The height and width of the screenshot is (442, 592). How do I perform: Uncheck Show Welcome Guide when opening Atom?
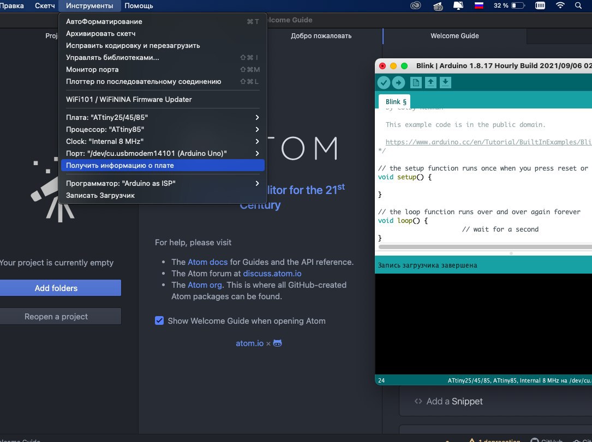coord(159,320)
